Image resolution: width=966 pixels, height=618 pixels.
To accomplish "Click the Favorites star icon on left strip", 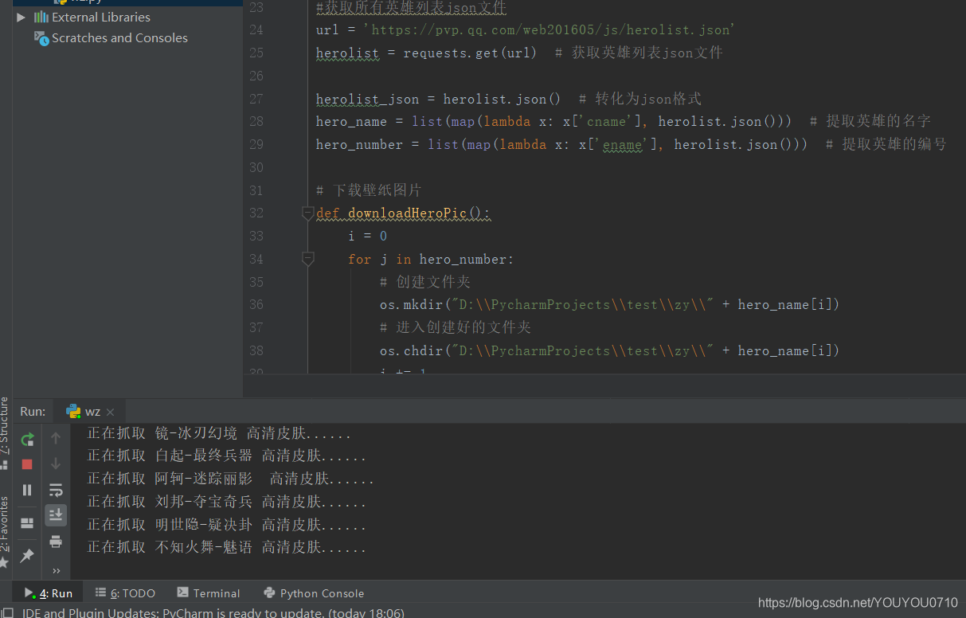I will [4, 563].
